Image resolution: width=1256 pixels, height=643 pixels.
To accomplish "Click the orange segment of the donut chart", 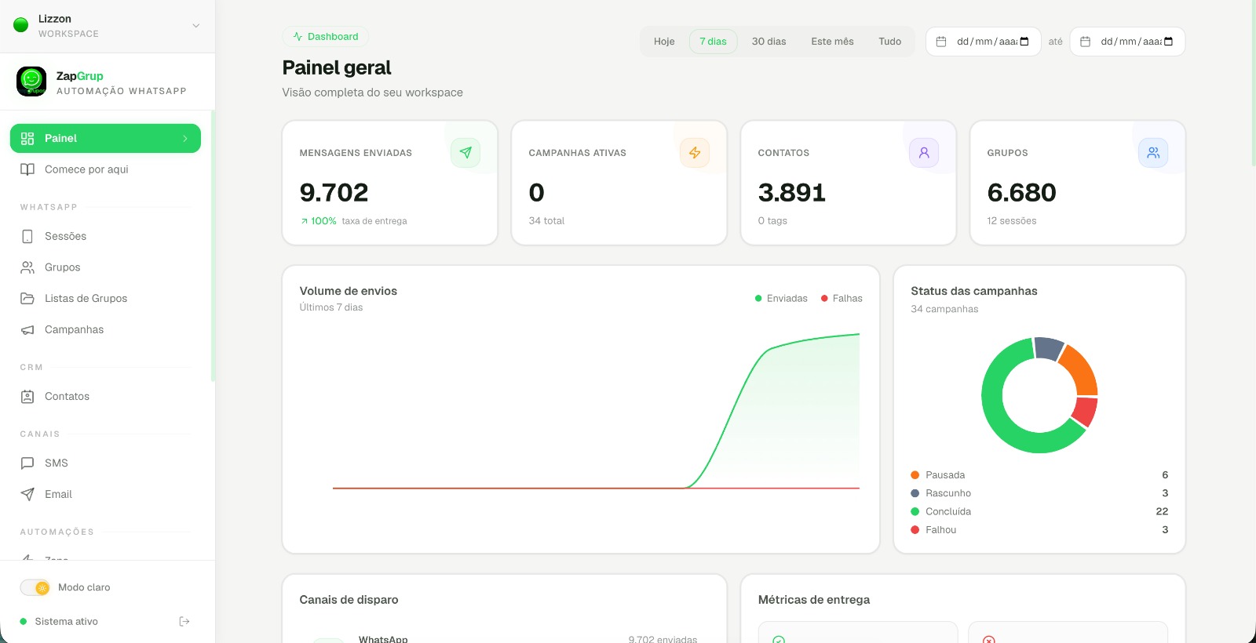I will pyautogui.click(x=1083, y=372).
